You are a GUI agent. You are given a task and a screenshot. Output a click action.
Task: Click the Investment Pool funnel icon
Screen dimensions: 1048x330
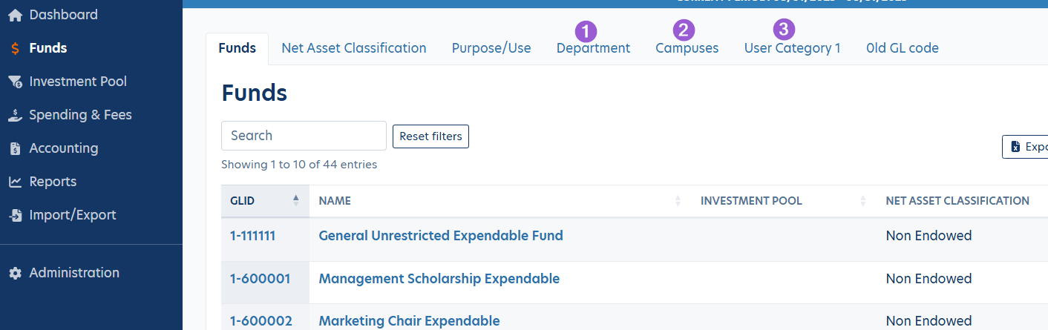point(15,82)
